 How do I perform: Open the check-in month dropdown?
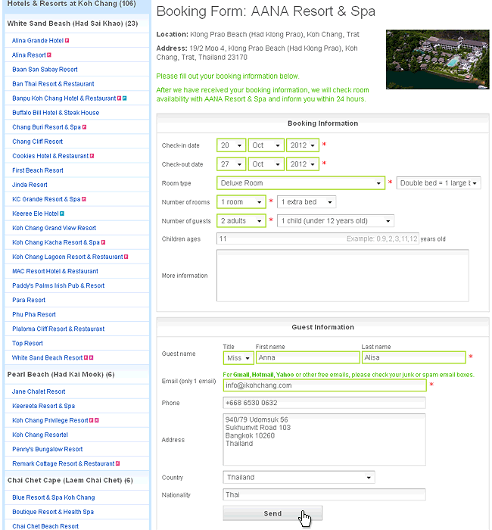click(x=266, y=145)
